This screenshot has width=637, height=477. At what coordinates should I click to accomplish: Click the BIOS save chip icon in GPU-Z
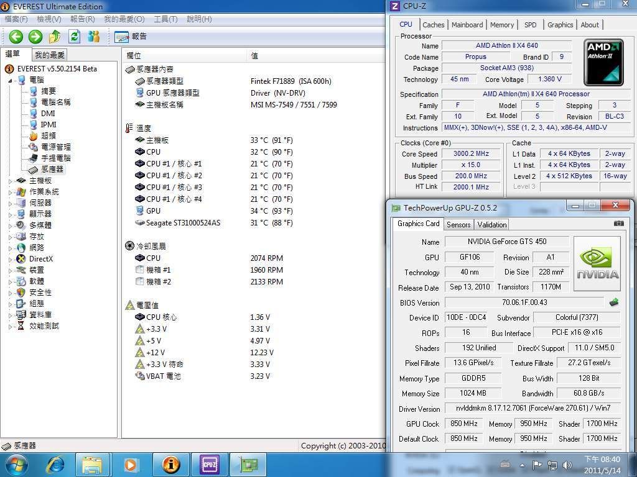point(614,302)
